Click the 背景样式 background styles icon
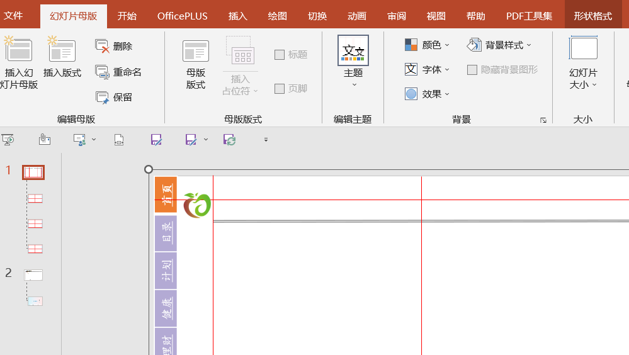This screenshot has width=629, height=355. coord(474,45)
